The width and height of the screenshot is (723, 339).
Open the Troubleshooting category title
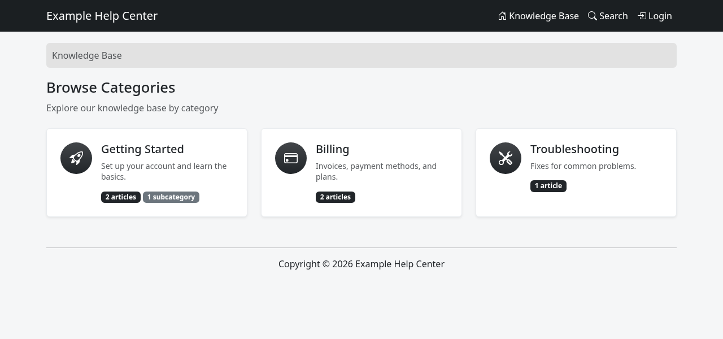point(574,149)
